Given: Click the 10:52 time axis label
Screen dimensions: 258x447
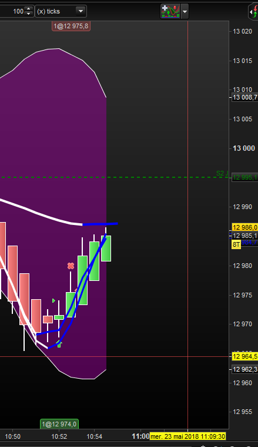Looking at the screenshot, I should (x=59, y=436).
